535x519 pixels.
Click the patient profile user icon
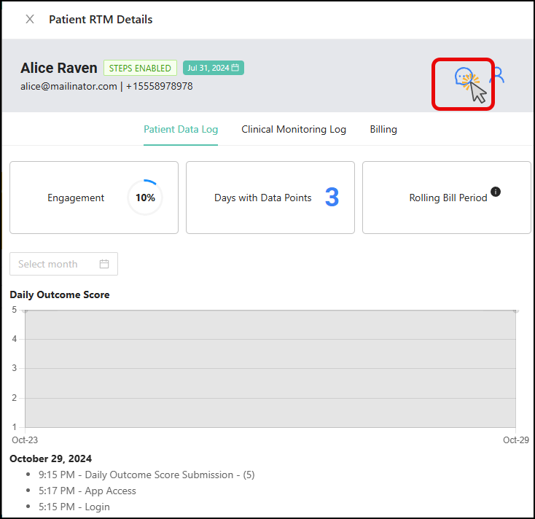(x=498, y=75)
